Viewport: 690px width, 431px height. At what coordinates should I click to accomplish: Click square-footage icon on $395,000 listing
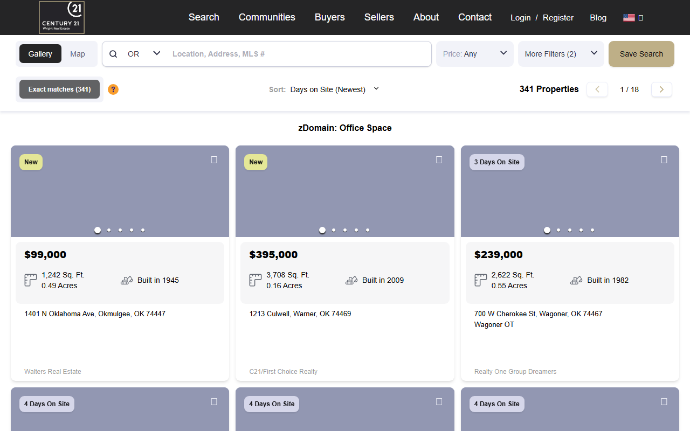(256, 280)
